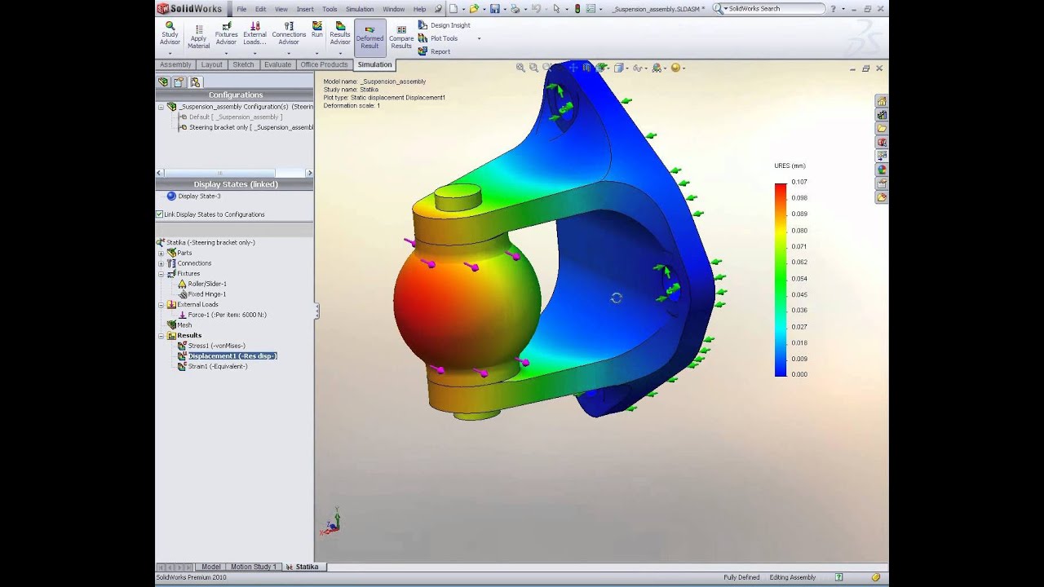Switch to the Evaluate ribbon tab
The width and height of the screenshot is (1044, 587).
point(277,64)
